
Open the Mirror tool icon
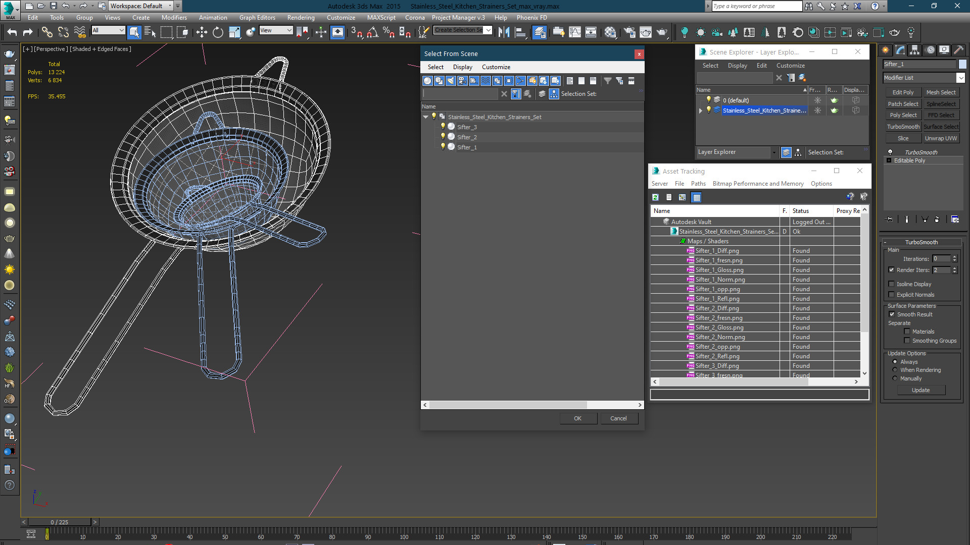[x=504, y=32]
